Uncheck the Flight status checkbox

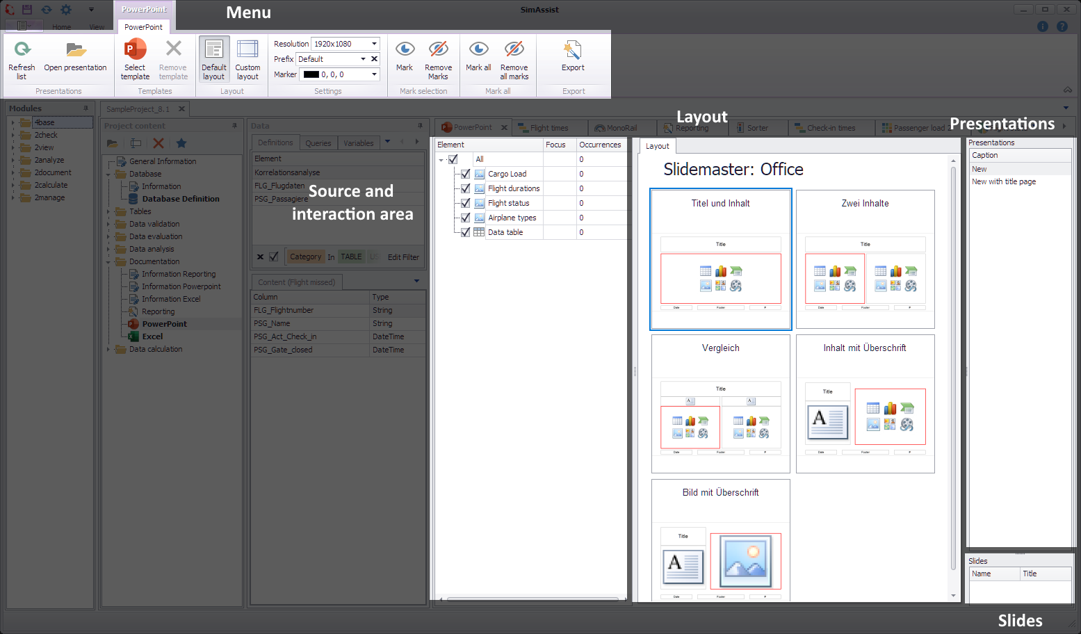click(x=466, y=203)
